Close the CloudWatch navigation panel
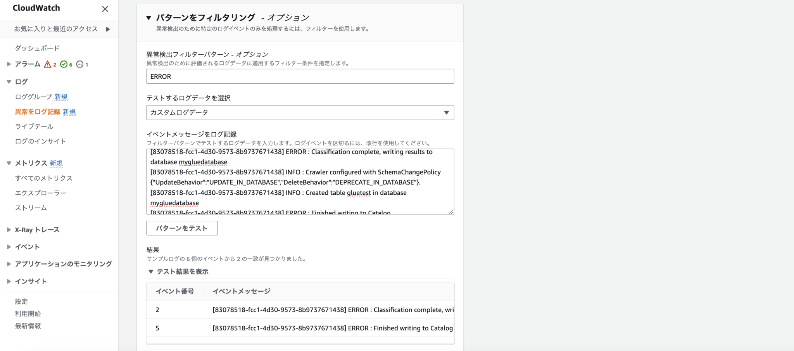This screenshot has width=794, height=351. (105, 9)
